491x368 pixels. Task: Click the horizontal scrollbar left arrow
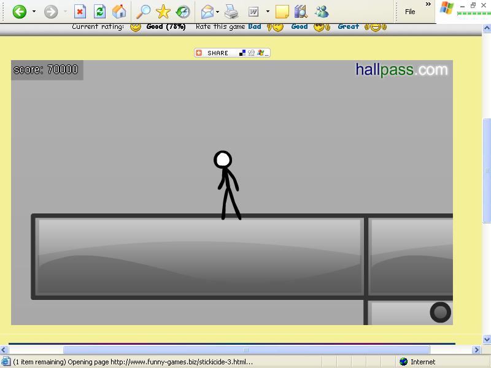pyautogui.click(x=4, y=350)
